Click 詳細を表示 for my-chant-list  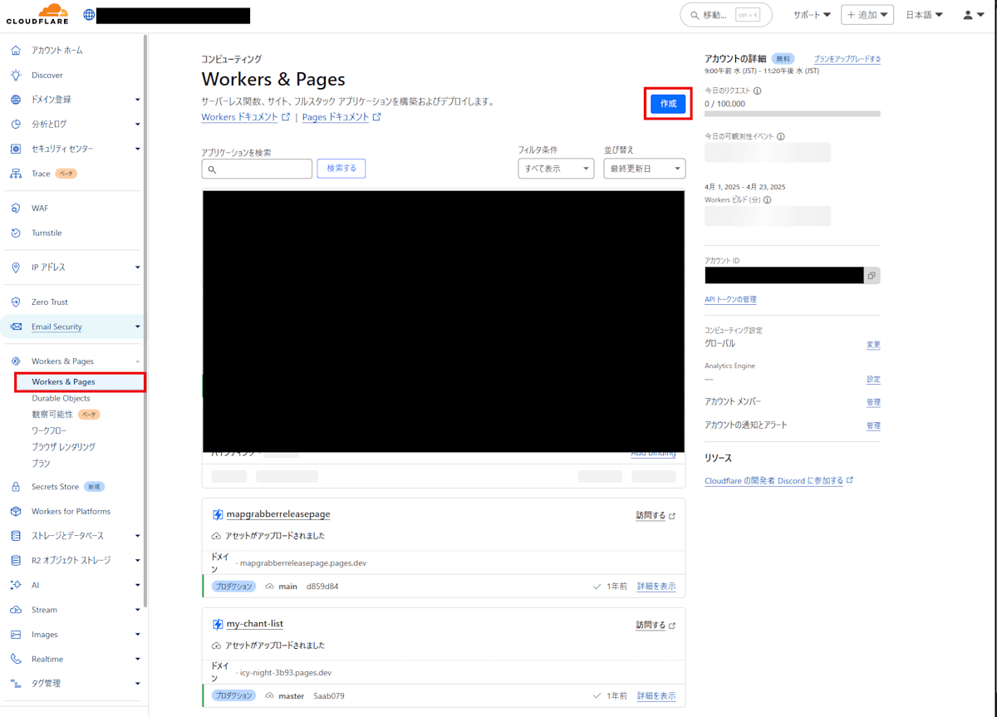coord(656,695)
